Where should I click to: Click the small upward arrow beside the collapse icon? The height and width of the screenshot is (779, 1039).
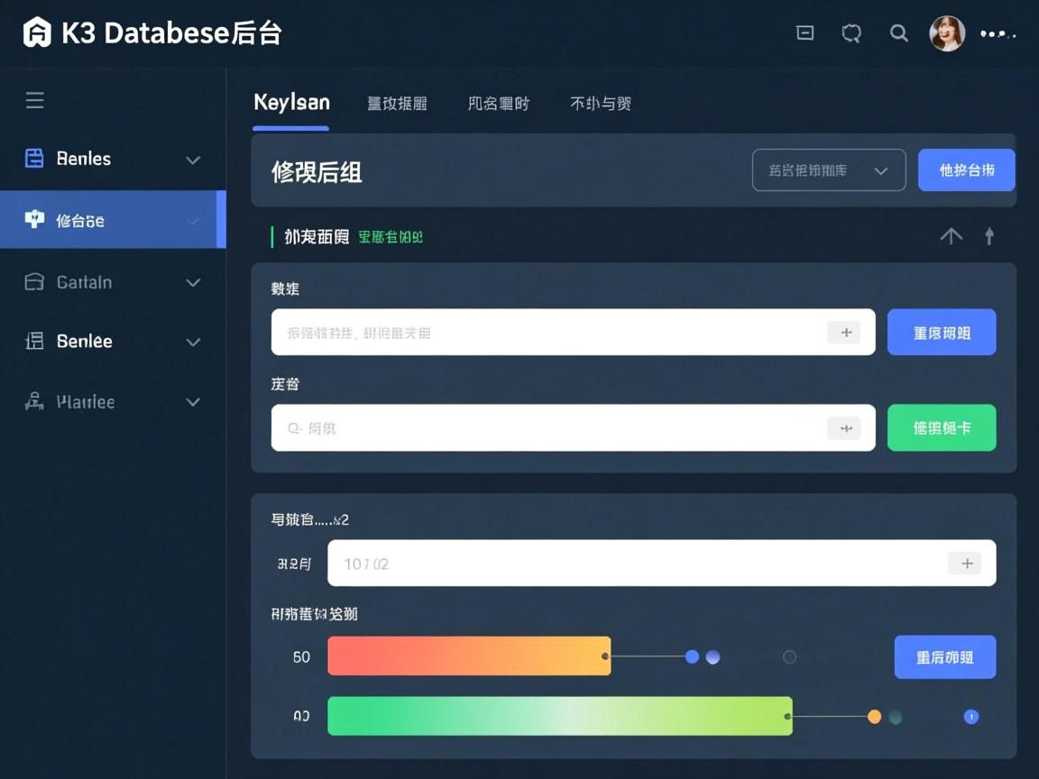click(x=989, y=235)
